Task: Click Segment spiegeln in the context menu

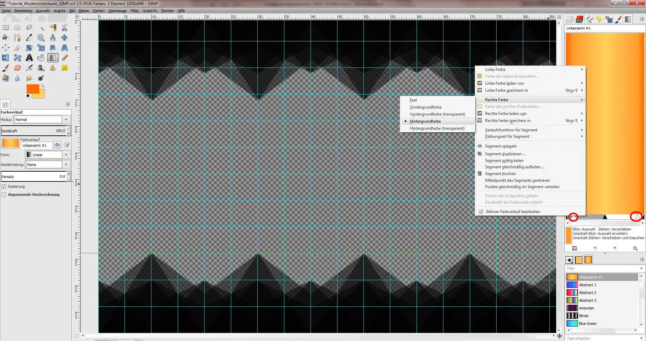Action: pyautogui.click(x=501, y=146)
